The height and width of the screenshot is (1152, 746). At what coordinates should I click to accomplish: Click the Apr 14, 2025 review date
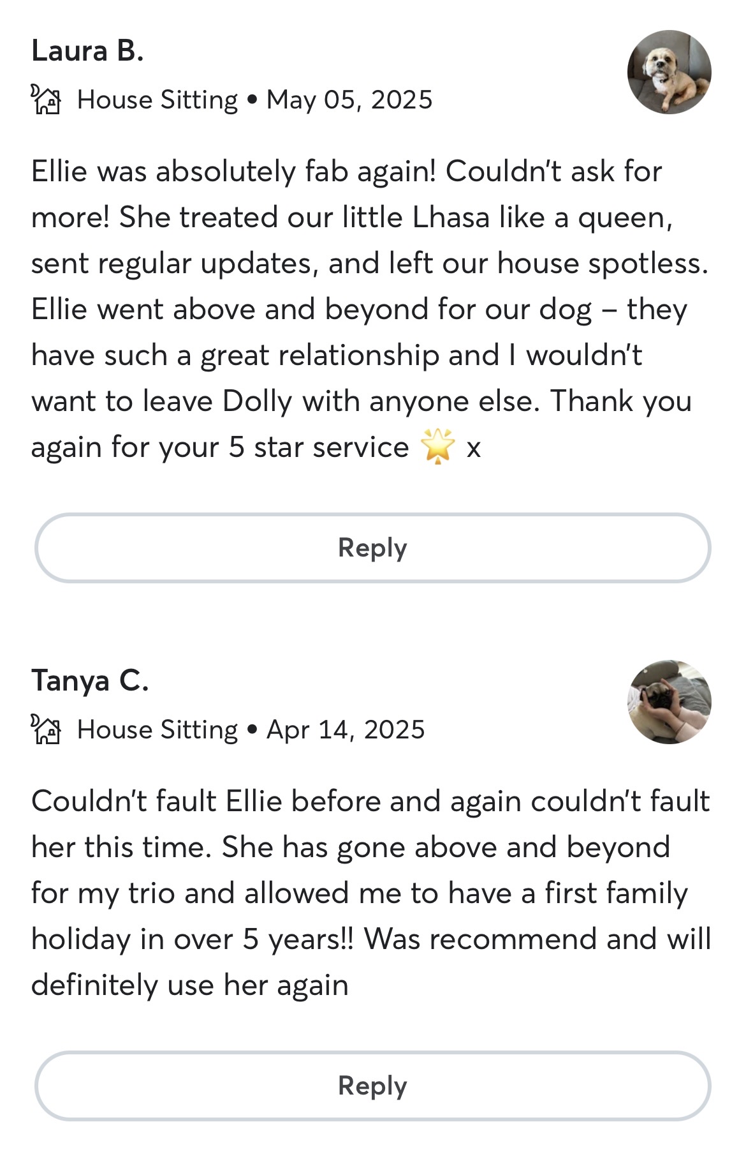click(346, 730)
